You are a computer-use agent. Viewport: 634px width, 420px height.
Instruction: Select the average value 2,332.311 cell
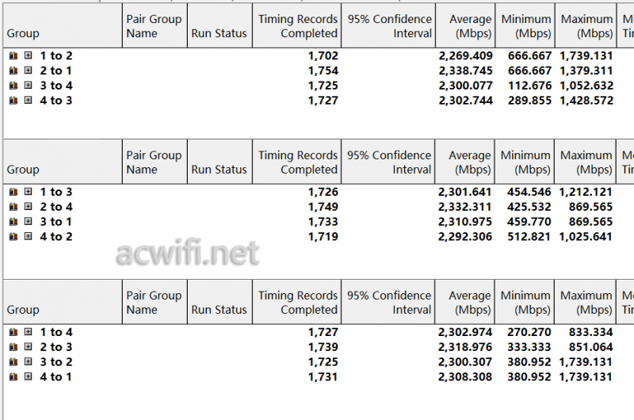(x=465, y=207)
